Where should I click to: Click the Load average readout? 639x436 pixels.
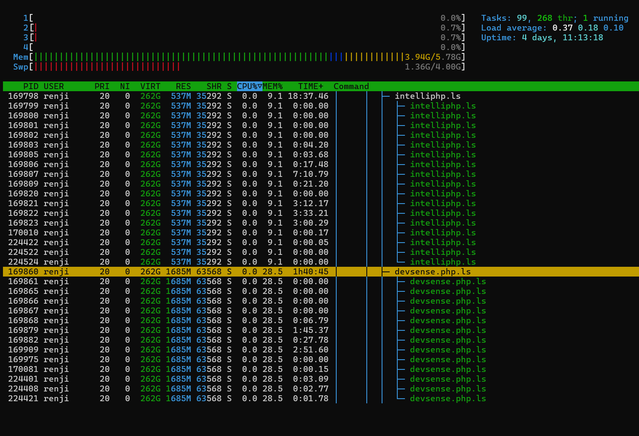[552, 28]
